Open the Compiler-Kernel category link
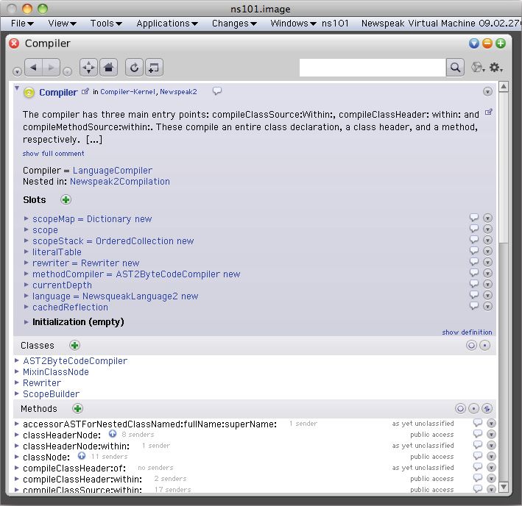 [x=128, y=92]
